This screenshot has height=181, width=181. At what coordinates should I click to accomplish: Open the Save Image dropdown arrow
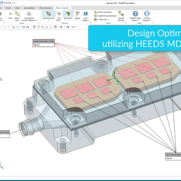point(88,20)
